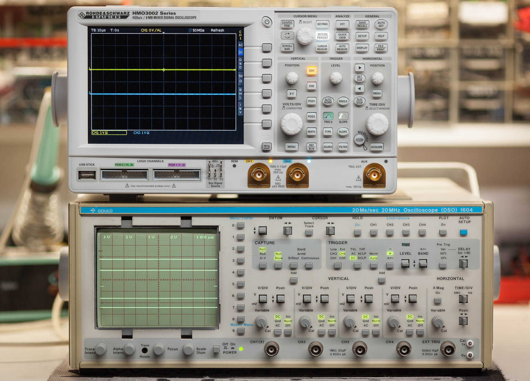
Task: Click the TB: 10µs timebase readout
Action: [x=98, y=30]
